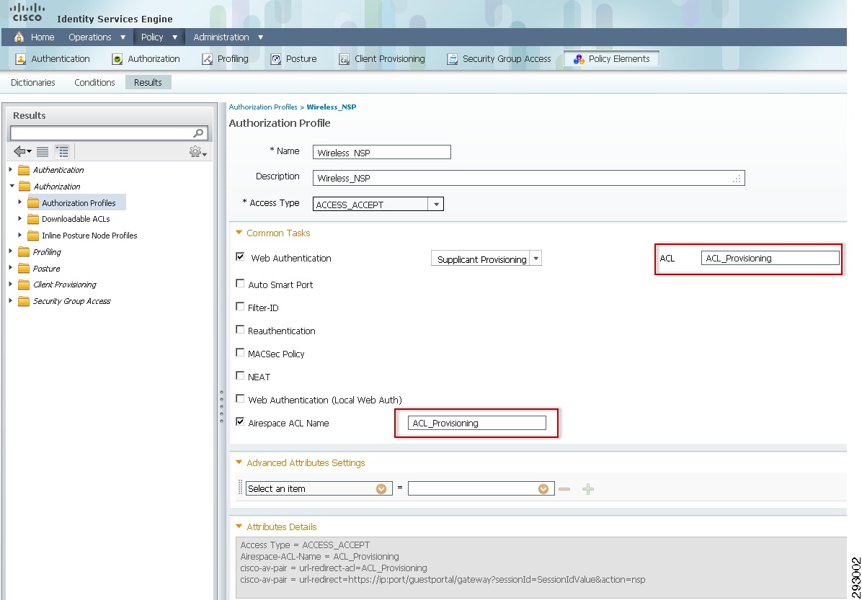Enable the Filter-ID checkbox

(x=240, y=307)
